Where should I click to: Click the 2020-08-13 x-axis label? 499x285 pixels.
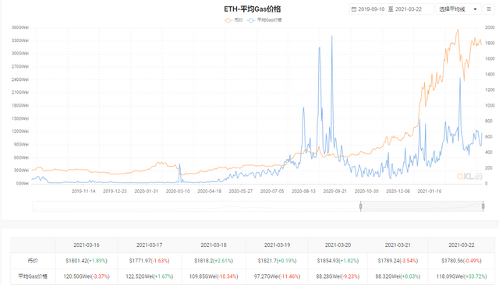[303, 192]
